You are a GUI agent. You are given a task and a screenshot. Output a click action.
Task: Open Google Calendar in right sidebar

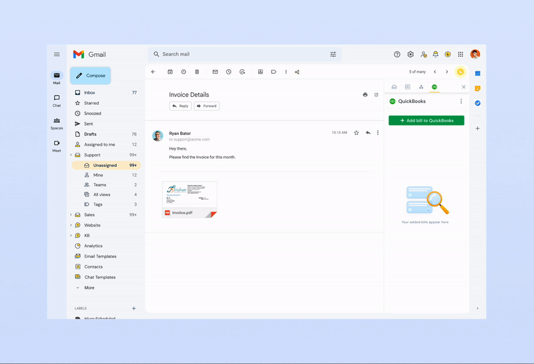tap(477, 73)
